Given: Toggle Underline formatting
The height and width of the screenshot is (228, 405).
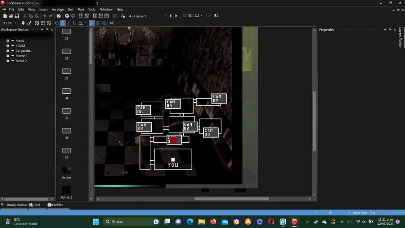Looking at the screenshot, I should click(x=74, y=23).
